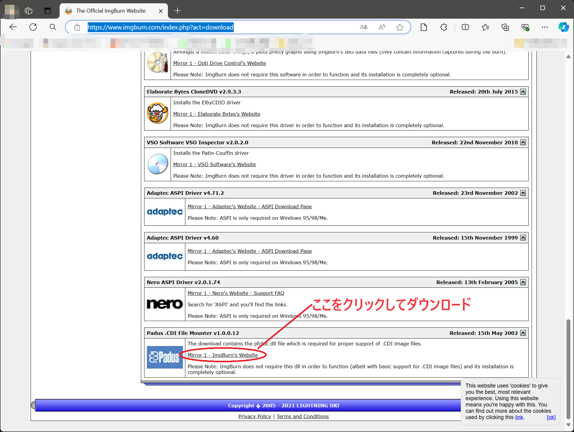The width and height of the screenshot is (574, 432).
Task: Collapse the Elaborate Bytes CloneDVD section
Action: coord(523,92)
